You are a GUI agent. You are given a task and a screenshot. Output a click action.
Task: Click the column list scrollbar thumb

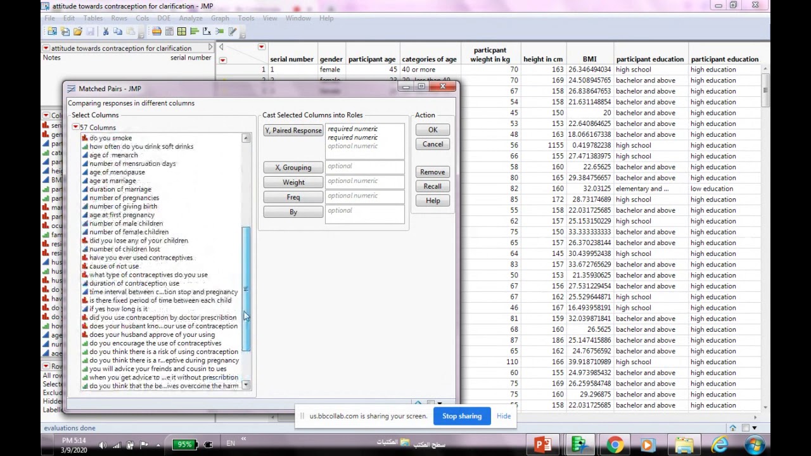pos(246,289)
